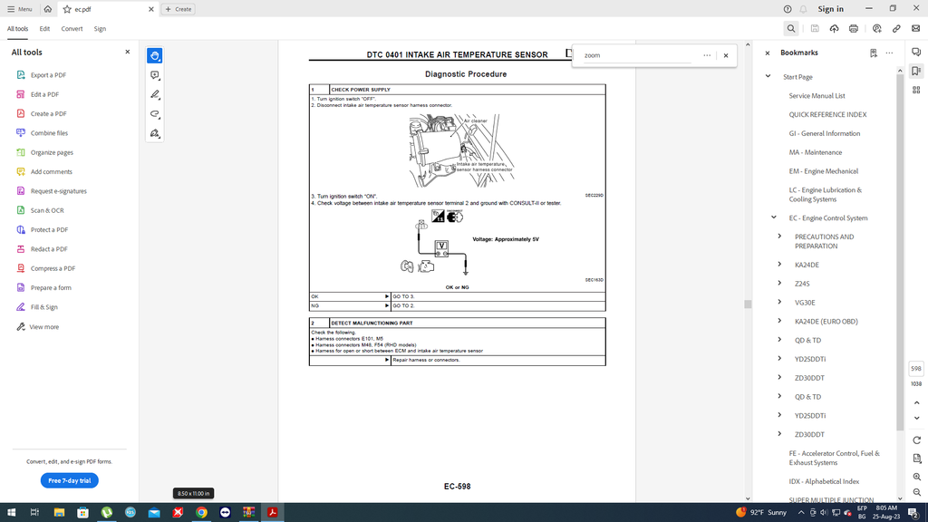Open the Redact a PDF tool
Screen dimensions: 928x522
click(x=42, y=249)
